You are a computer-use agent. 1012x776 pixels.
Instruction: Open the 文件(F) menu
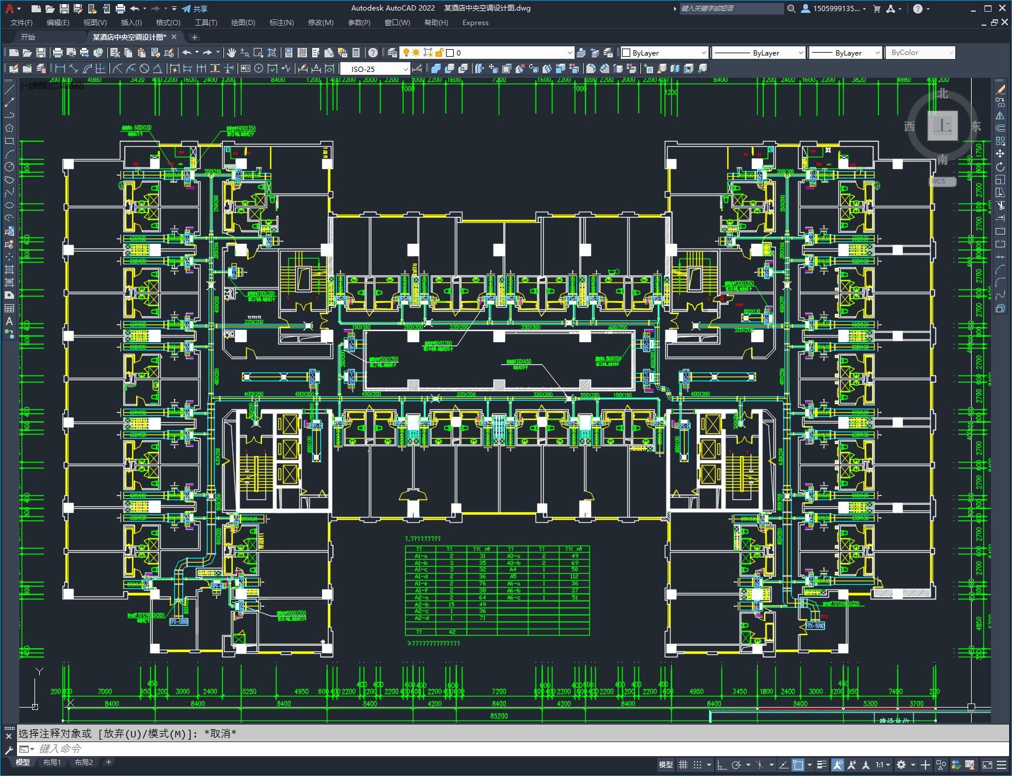pos(22,23)
